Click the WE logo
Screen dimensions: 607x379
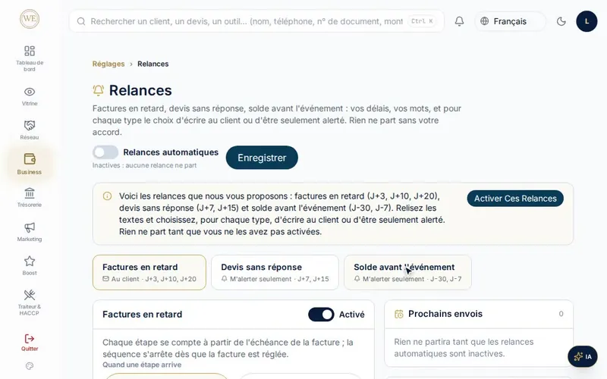click(30, 18)
